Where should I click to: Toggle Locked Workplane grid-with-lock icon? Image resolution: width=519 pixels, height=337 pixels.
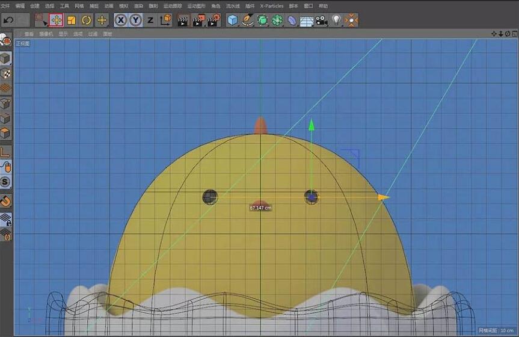pos(5,219)
